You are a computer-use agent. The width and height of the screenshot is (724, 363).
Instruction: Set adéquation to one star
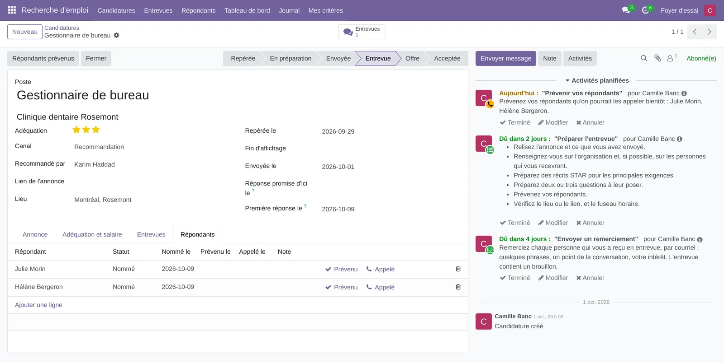(76, 130)
